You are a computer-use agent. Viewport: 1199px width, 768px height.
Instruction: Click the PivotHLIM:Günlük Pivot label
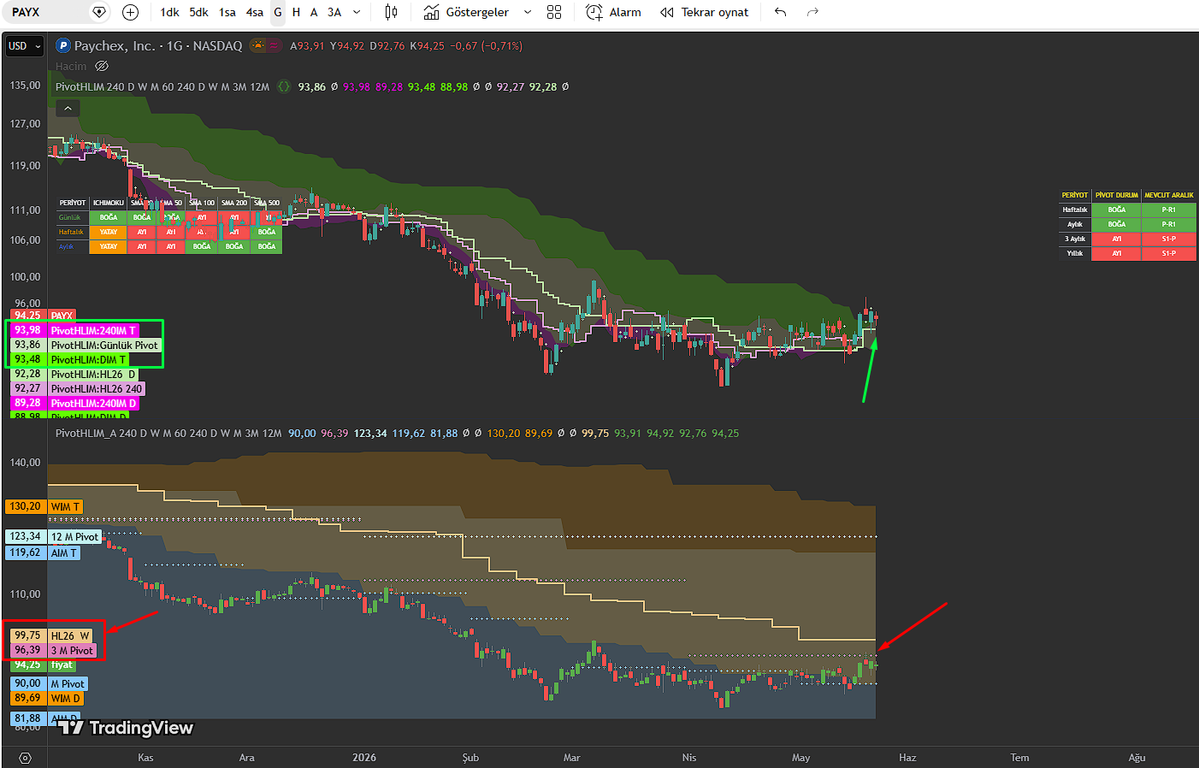click(86, 345)
